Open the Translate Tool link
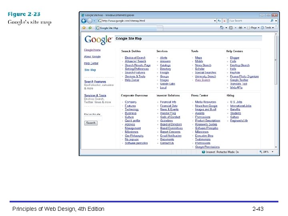Screen dimensions: 288x216 coord(238,84)
